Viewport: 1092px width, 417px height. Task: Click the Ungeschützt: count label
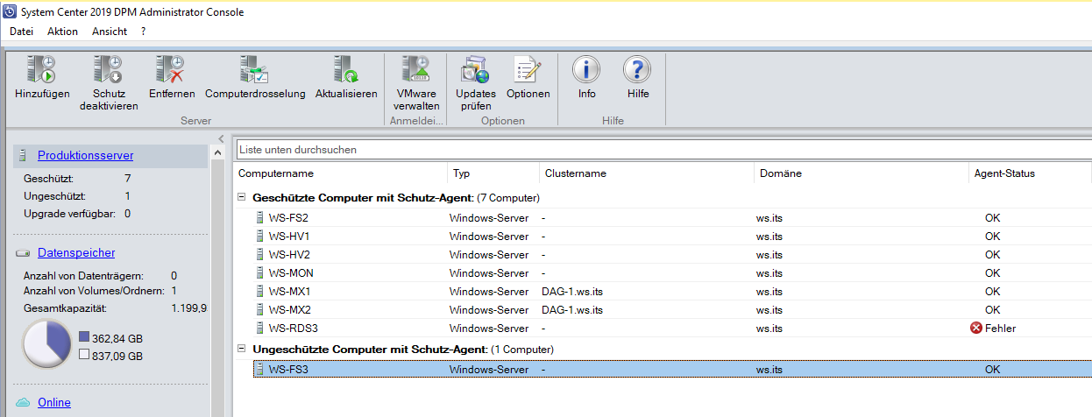[x=53, y=195]
